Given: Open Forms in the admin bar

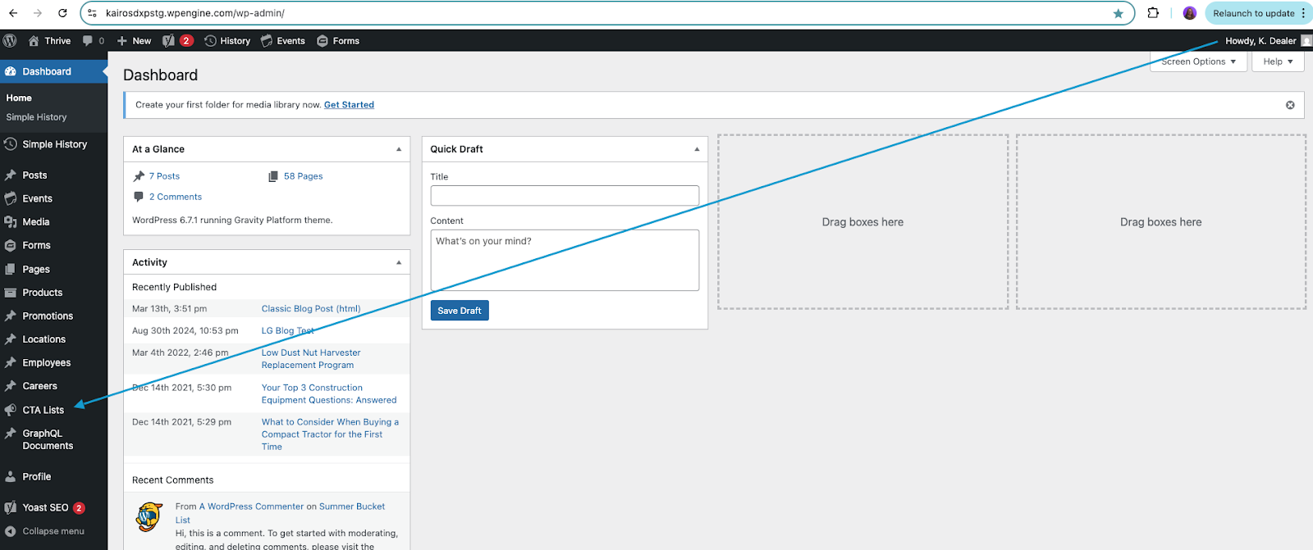Looking at the screenshot, I should tap(338, 40).
